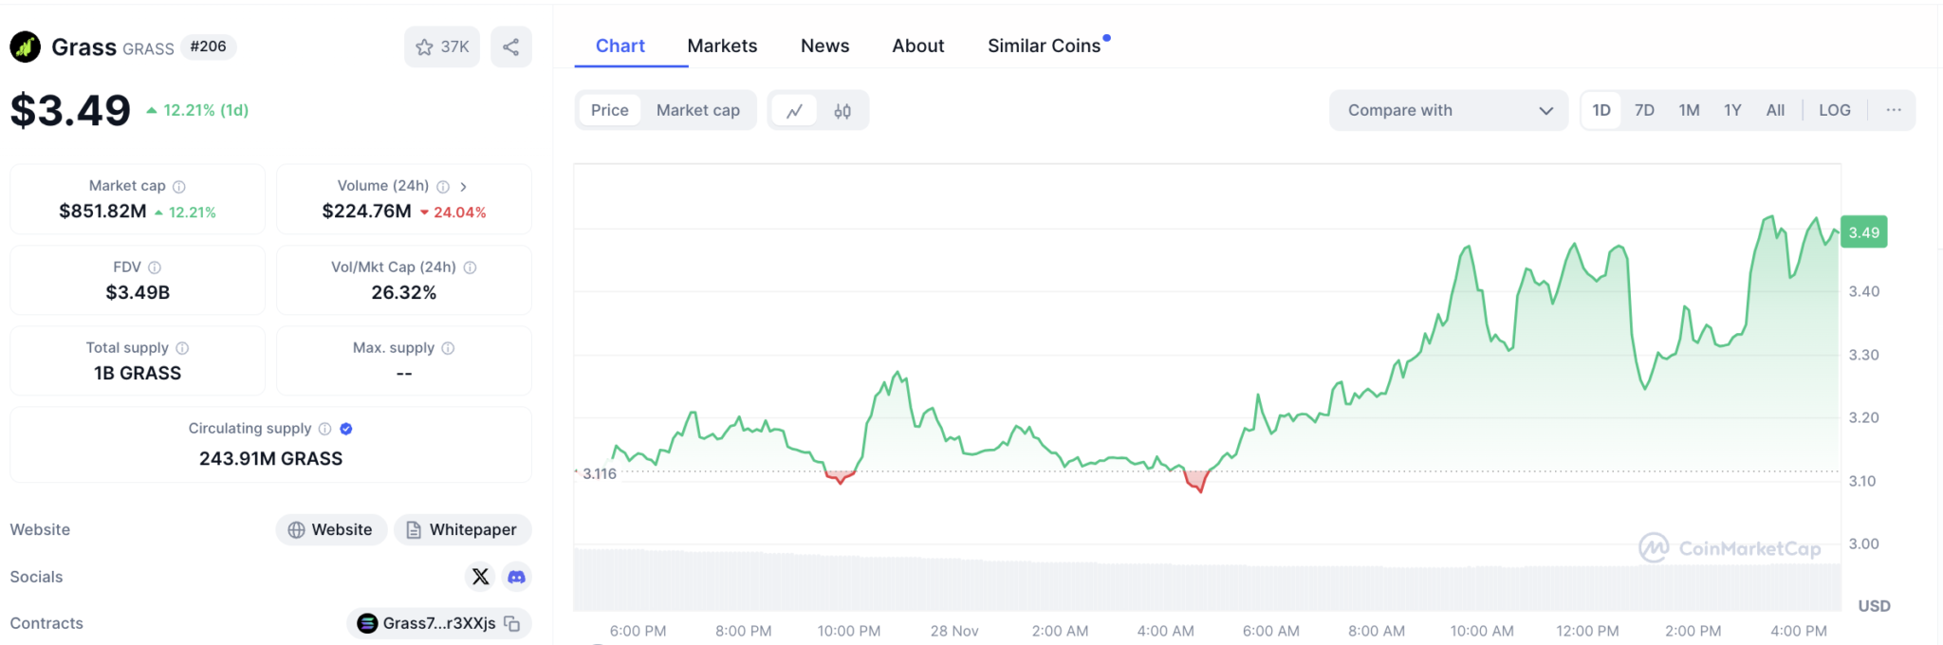Click the Market cap info tooltip icon
Viewport: 1943px width, 645px height.
point(179,186)
